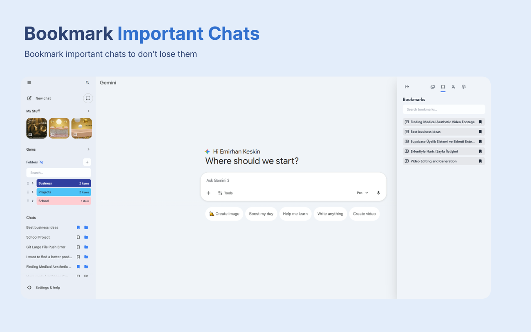Toggle bookmark on School Project chat
The height and width of the screenshot is (332, 531).
pyautogui.click(x=78, y=237)
